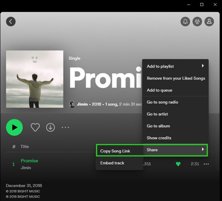The image size is (222, 201).
Task: Play the Promise single with green button
Action: (x=15, y=128)
